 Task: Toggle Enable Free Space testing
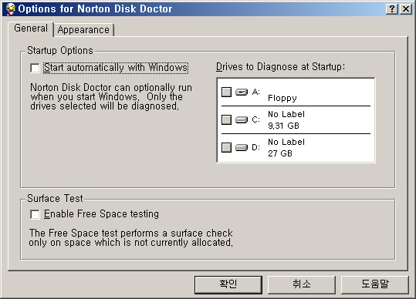pyautogui.click(x=35, y=214)
